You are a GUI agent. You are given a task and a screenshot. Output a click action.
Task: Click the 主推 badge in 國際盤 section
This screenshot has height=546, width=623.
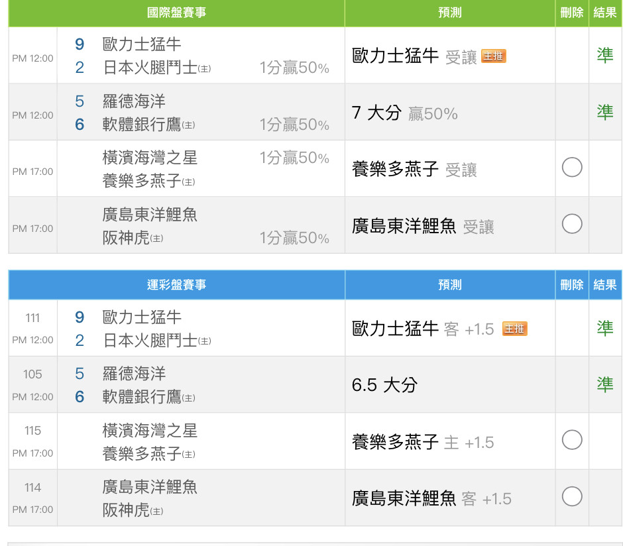493,56
